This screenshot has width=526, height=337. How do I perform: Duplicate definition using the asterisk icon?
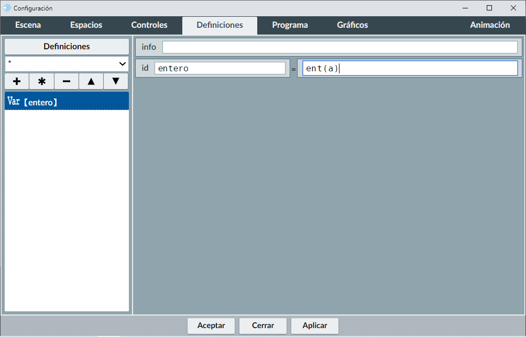(x=42, y=81)
